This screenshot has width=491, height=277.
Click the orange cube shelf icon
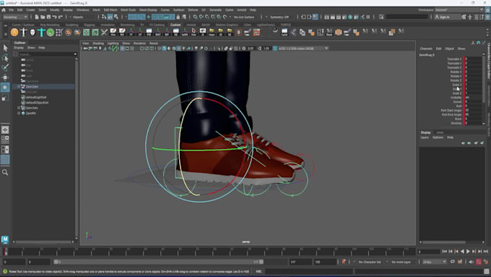[338, 32]
